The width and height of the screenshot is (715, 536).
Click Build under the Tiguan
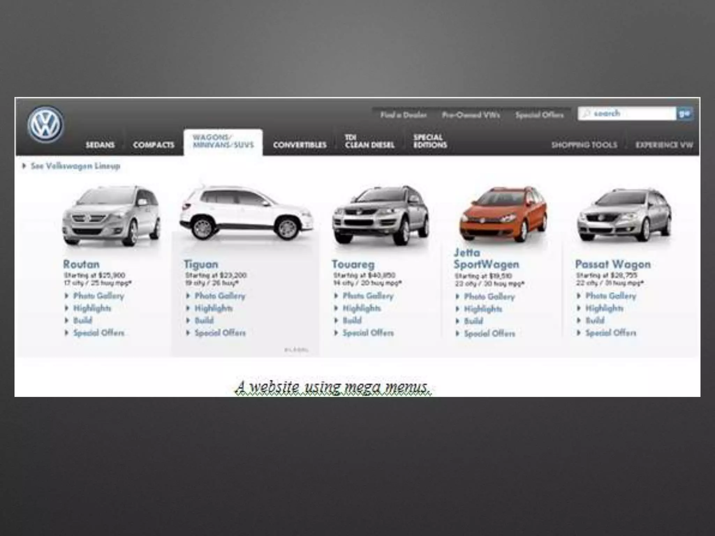coord(204,320)
